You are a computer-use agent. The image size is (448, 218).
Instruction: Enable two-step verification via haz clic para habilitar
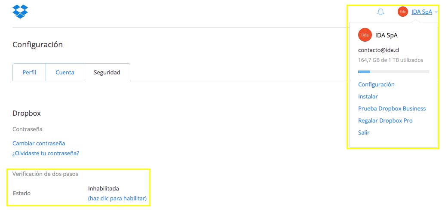[x=117, y=198]
